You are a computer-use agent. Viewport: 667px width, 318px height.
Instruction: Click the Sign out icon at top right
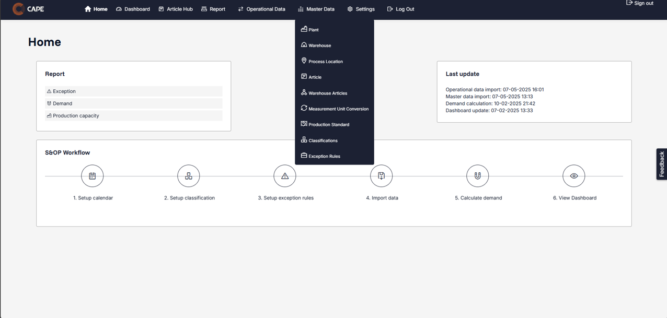point(629,3)
